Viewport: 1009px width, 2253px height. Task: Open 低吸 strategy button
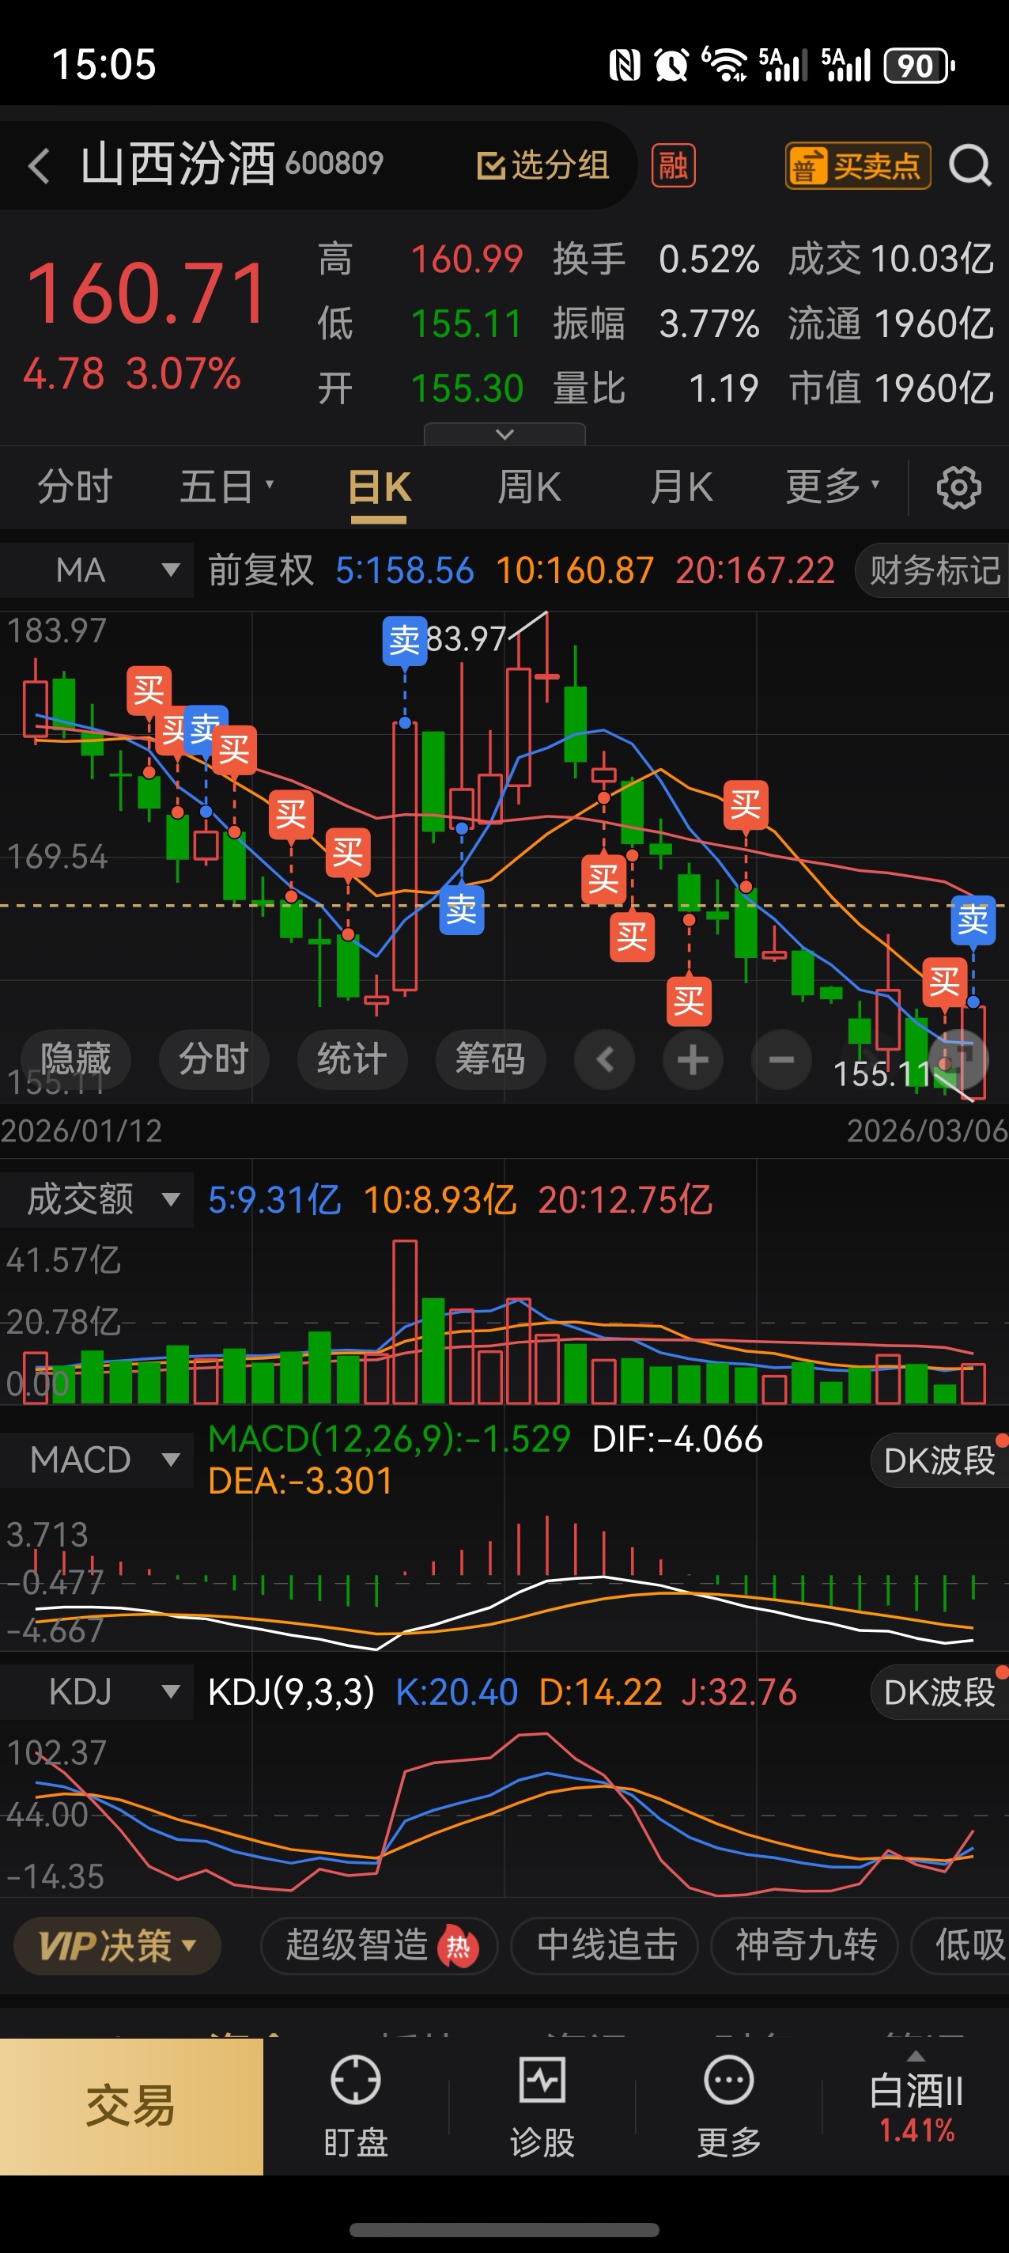click(962, 1946)
